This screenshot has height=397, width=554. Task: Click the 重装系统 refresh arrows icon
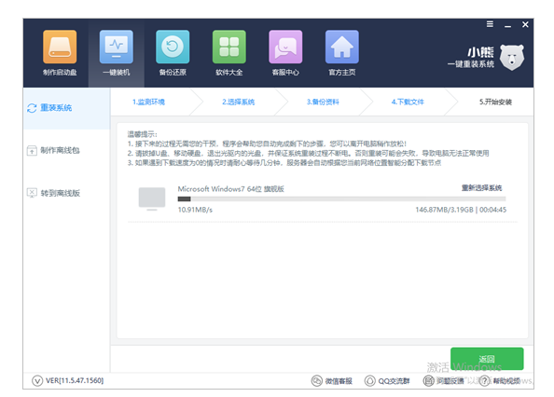point(32,108)
